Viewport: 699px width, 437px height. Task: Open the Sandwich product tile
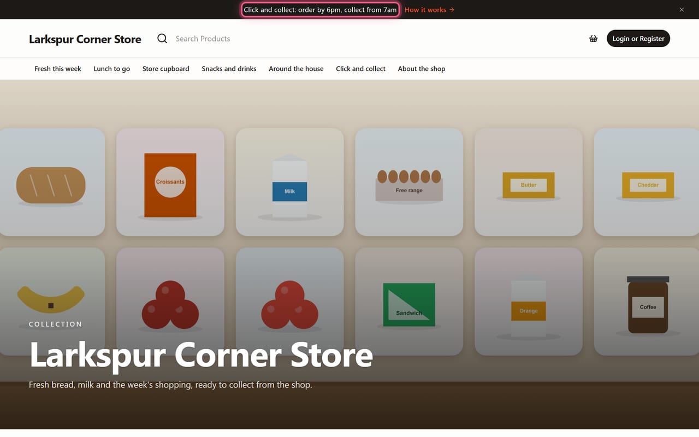pyautogui.click(x=409, y=302)
